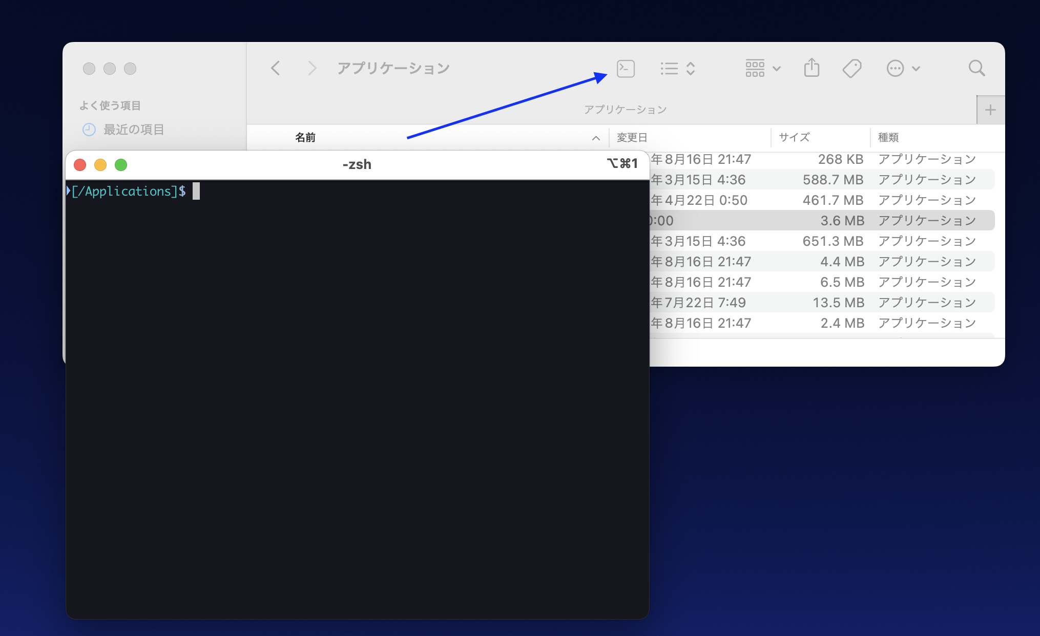Select the highlighted row sized 3.6 MB

pyautogui.click(x=822, y=221)
